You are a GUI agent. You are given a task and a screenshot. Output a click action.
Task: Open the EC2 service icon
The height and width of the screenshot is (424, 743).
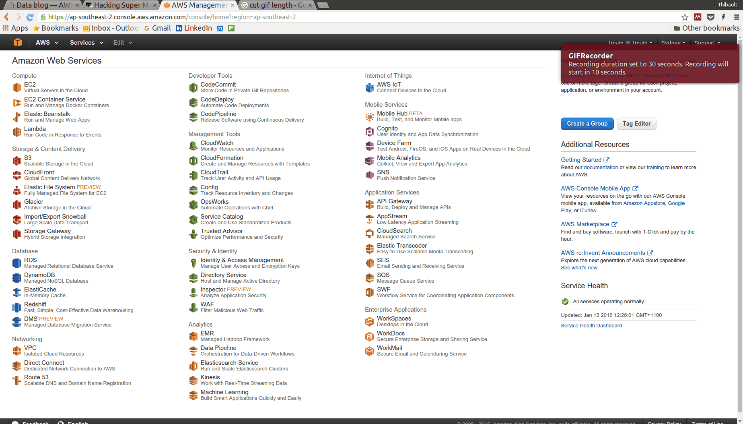(17, 87)
